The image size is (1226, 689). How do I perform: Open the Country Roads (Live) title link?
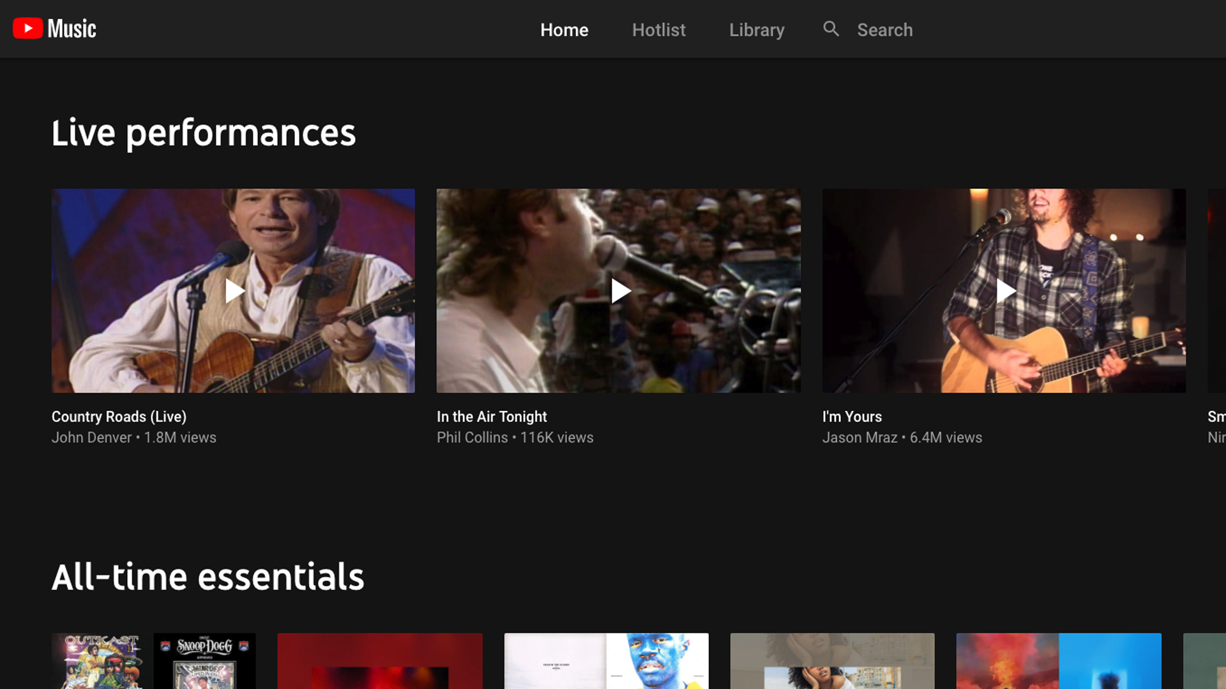(119, 417)
